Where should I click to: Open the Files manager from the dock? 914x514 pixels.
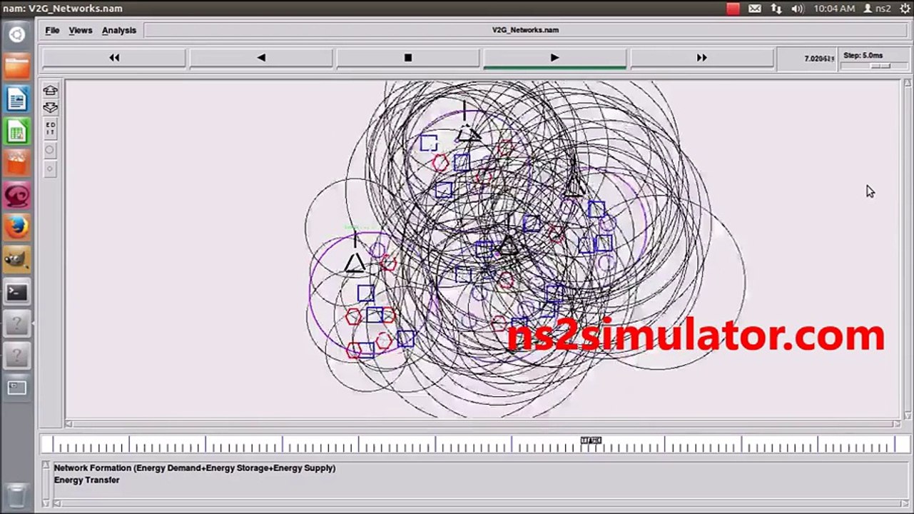pyautogui.click(x=16, y=67)
